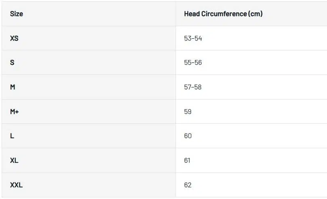The height and width of the screenshot is (199, 327).
Task: Click the 57–58 measurement for size M
Action: 193,87
